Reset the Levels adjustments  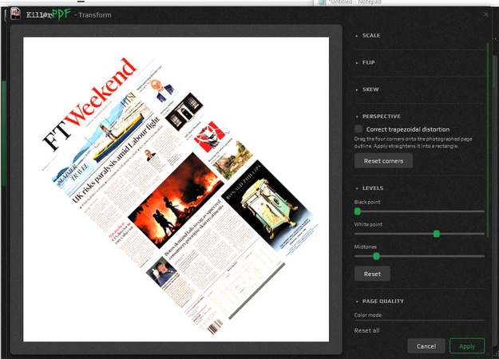(372, 274)
